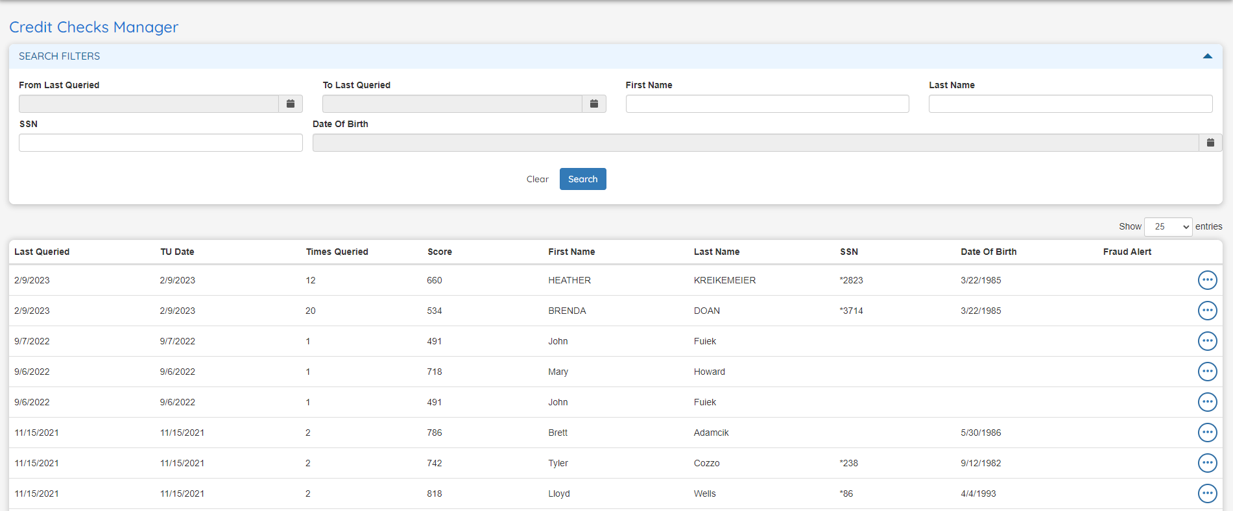Open actions menu for Tyler Cozzo row
The image size is (1233, 511).
click(1207, 463)
